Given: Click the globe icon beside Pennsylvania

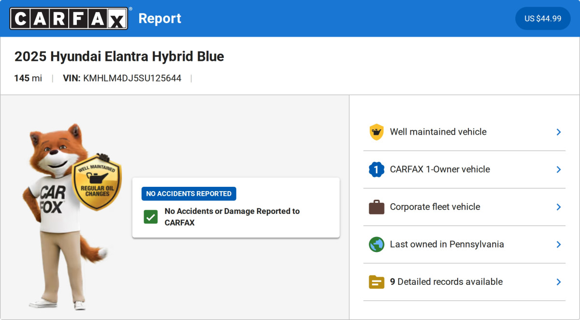Looking at the screenshot, I should click(x=377, y=244).
